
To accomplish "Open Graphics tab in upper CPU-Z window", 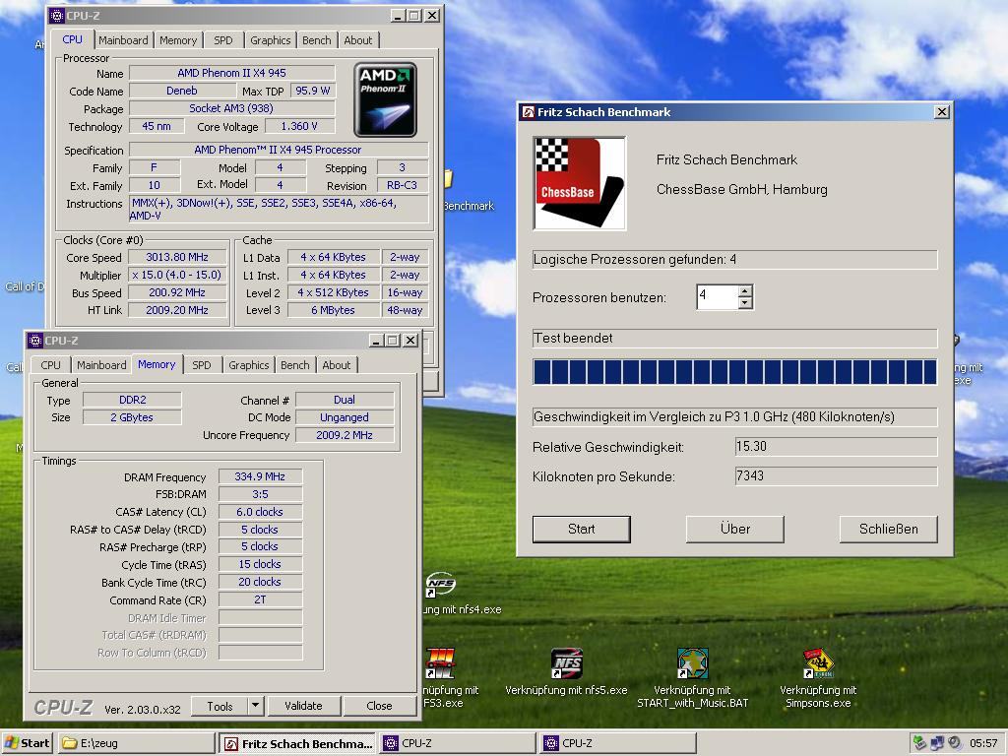I will [x=270, y=39].
